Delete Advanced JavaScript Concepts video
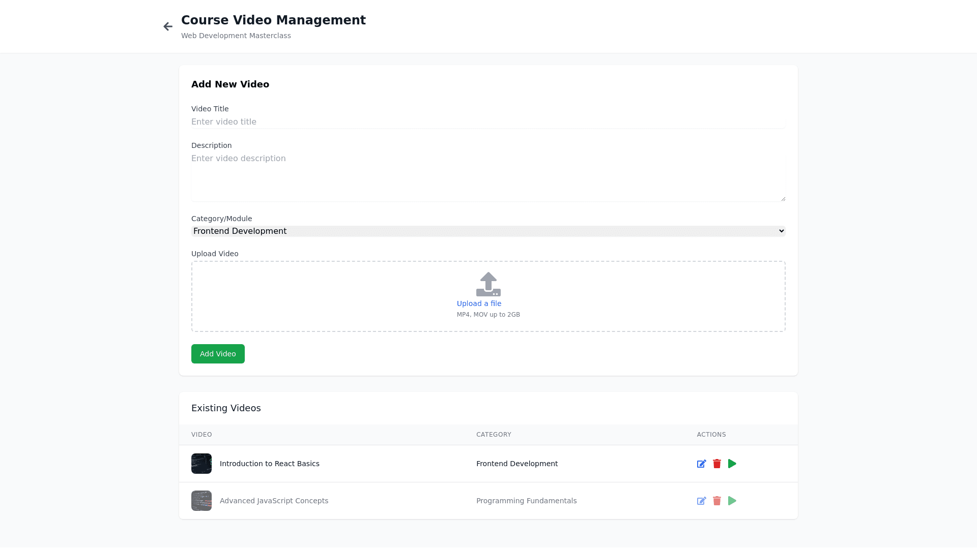 click(716, 501)
